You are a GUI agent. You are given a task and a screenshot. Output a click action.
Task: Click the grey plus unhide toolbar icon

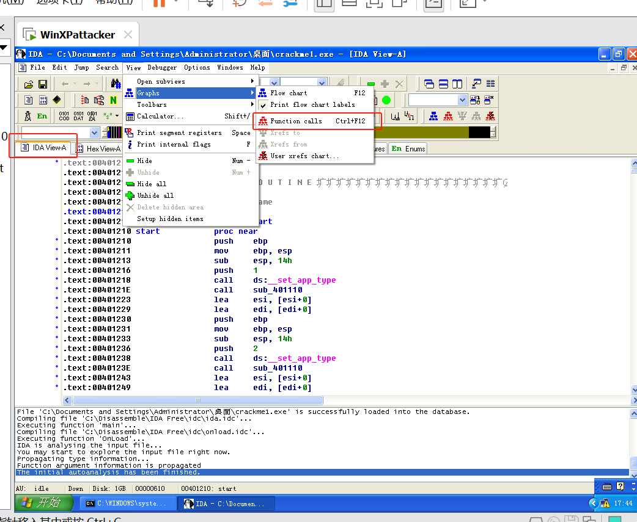(x=385, y=84)
